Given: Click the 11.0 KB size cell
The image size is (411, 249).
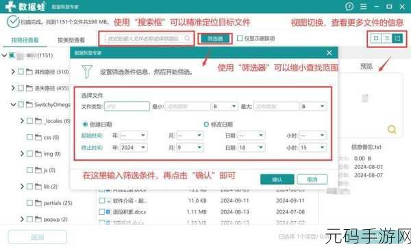Looking at the screenshot, I should 197,200.
